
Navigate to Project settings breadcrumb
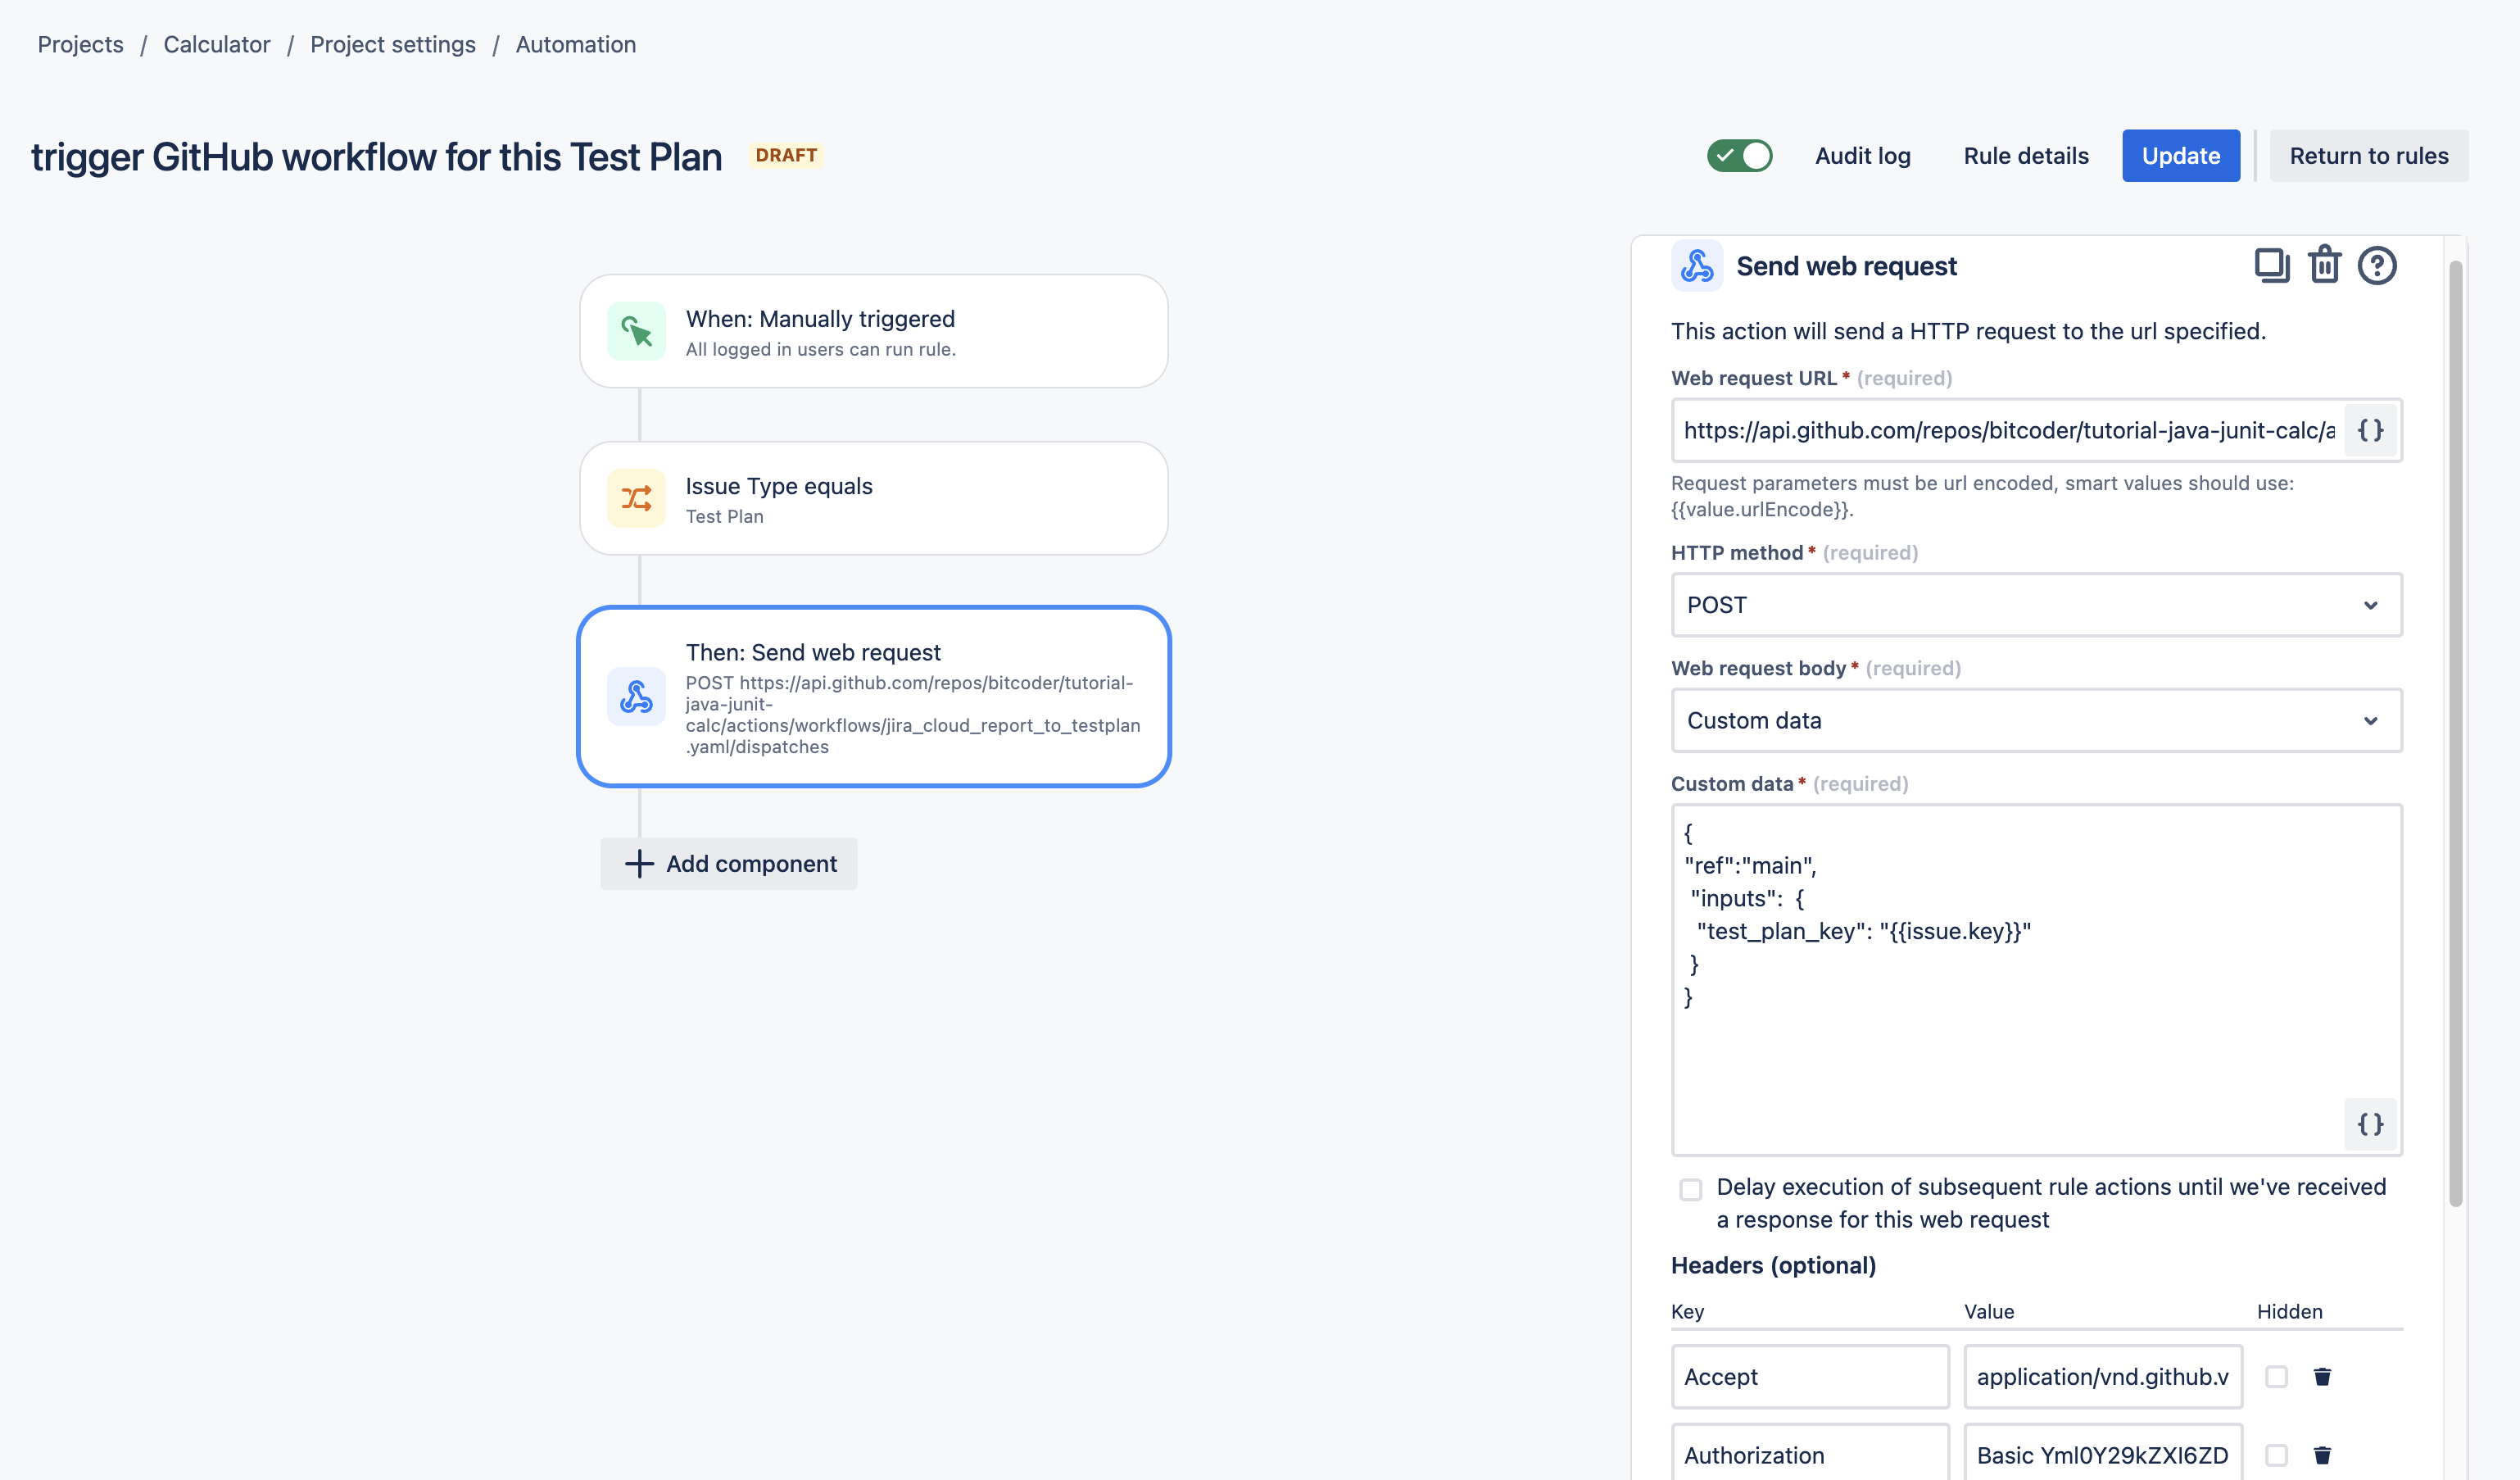(393, 45)
